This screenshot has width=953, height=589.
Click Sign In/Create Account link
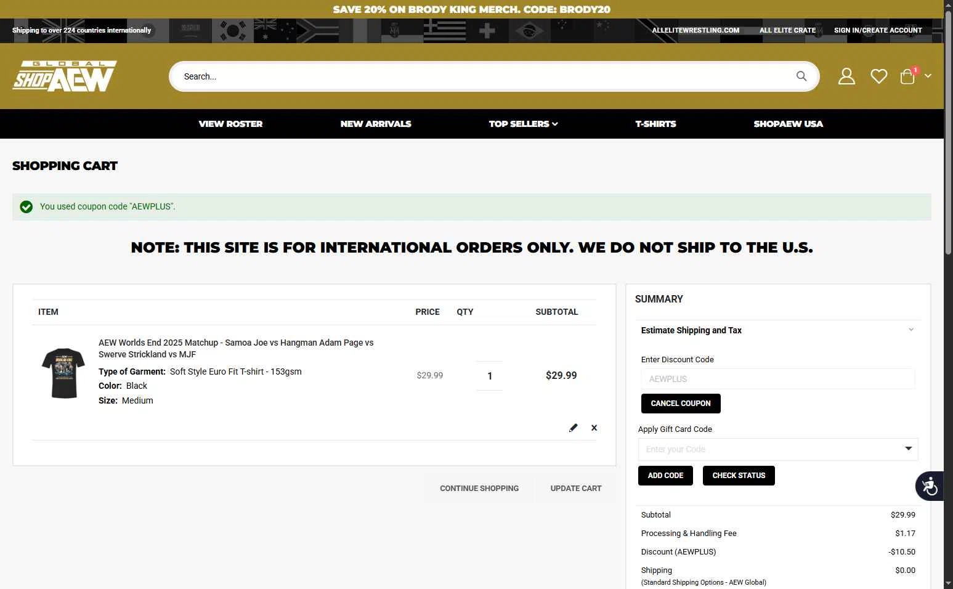pyautogui.click(x=878, y=30)
